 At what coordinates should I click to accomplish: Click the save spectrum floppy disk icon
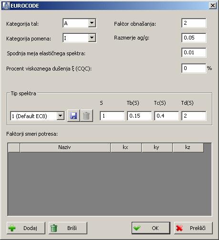[x=73, y=116]
